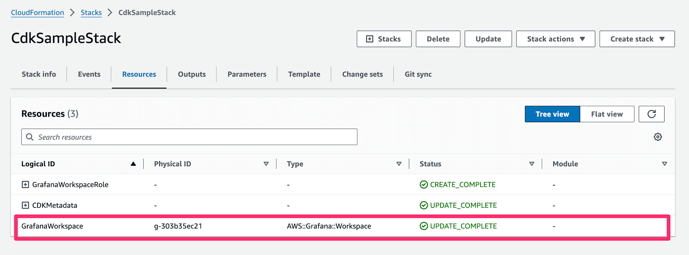Click the GrafanaWorkspaceRole label
The height and width of the screenshot is (255, 689).
(x=70, y=184)
